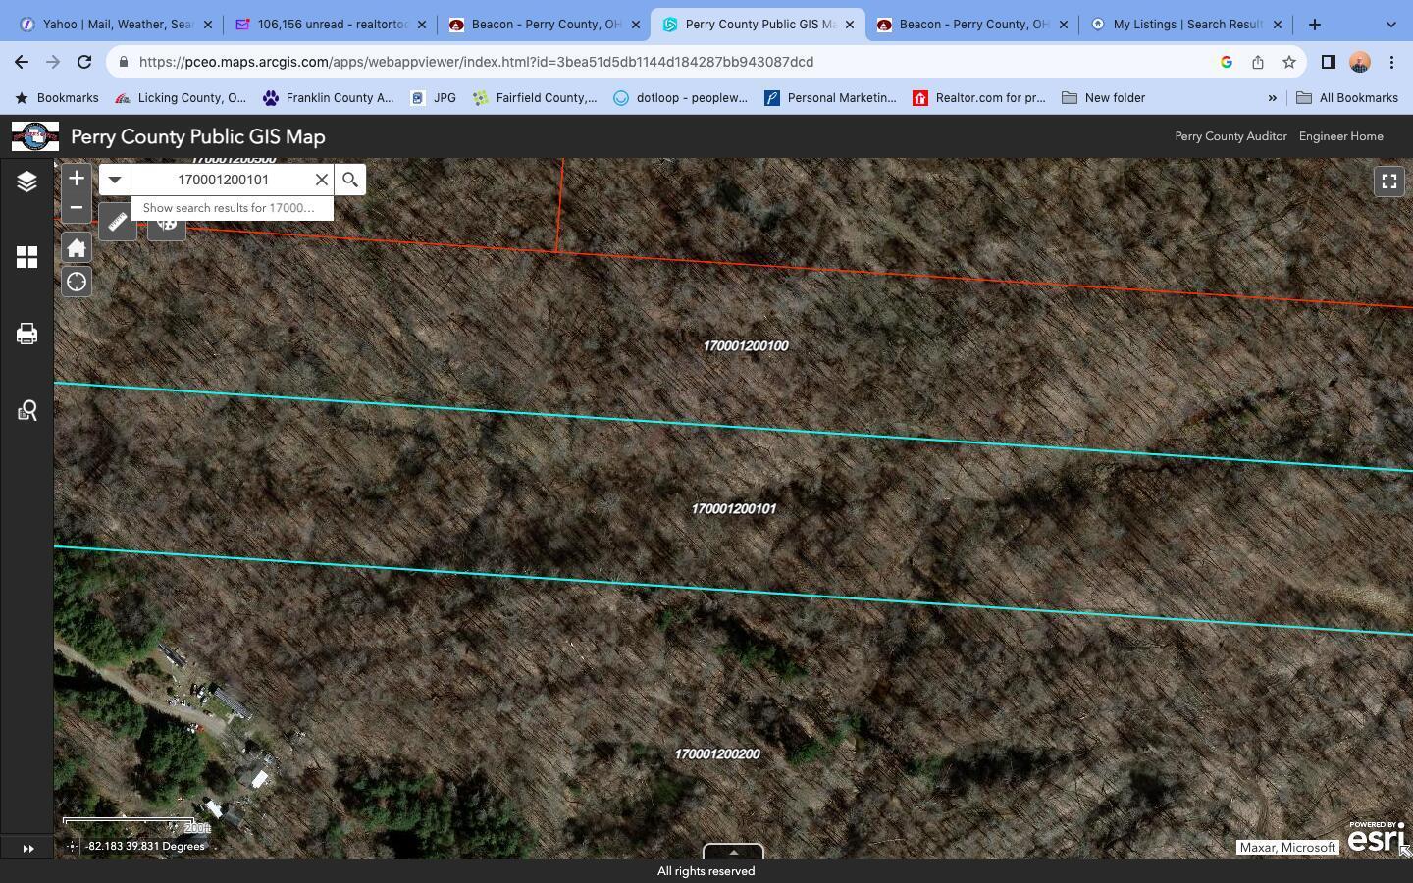Viewport: 1413px width, 883px height.
Task: Toggle fullscreen map view
Action: 1389,181
